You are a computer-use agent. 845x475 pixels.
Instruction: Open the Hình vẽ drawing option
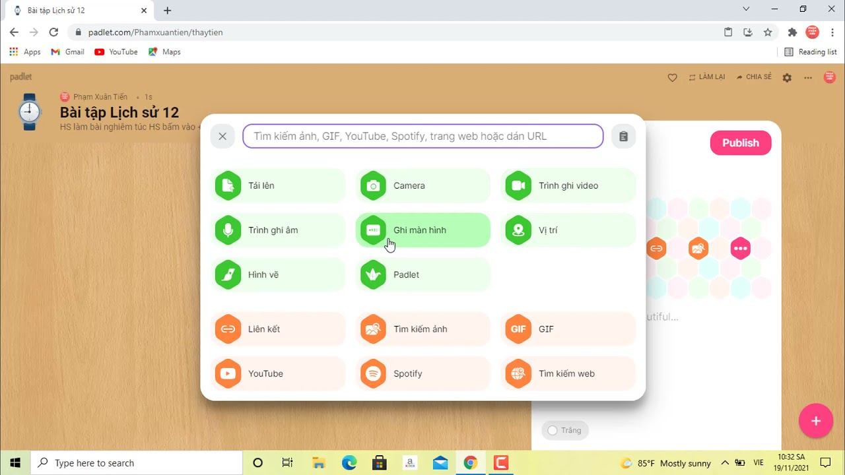(278, 274)
